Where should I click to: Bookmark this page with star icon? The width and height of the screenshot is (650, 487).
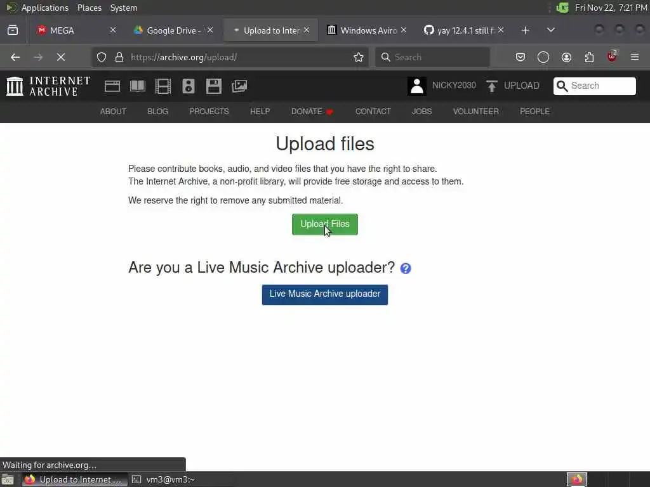click(x=359, y=57)
